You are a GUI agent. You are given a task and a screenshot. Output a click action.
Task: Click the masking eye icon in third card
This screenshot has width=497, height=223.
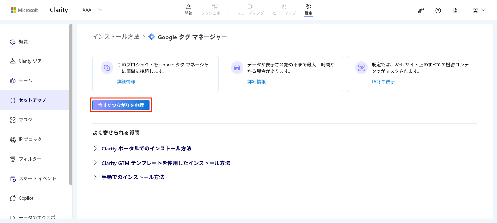(x=361, y=68)
